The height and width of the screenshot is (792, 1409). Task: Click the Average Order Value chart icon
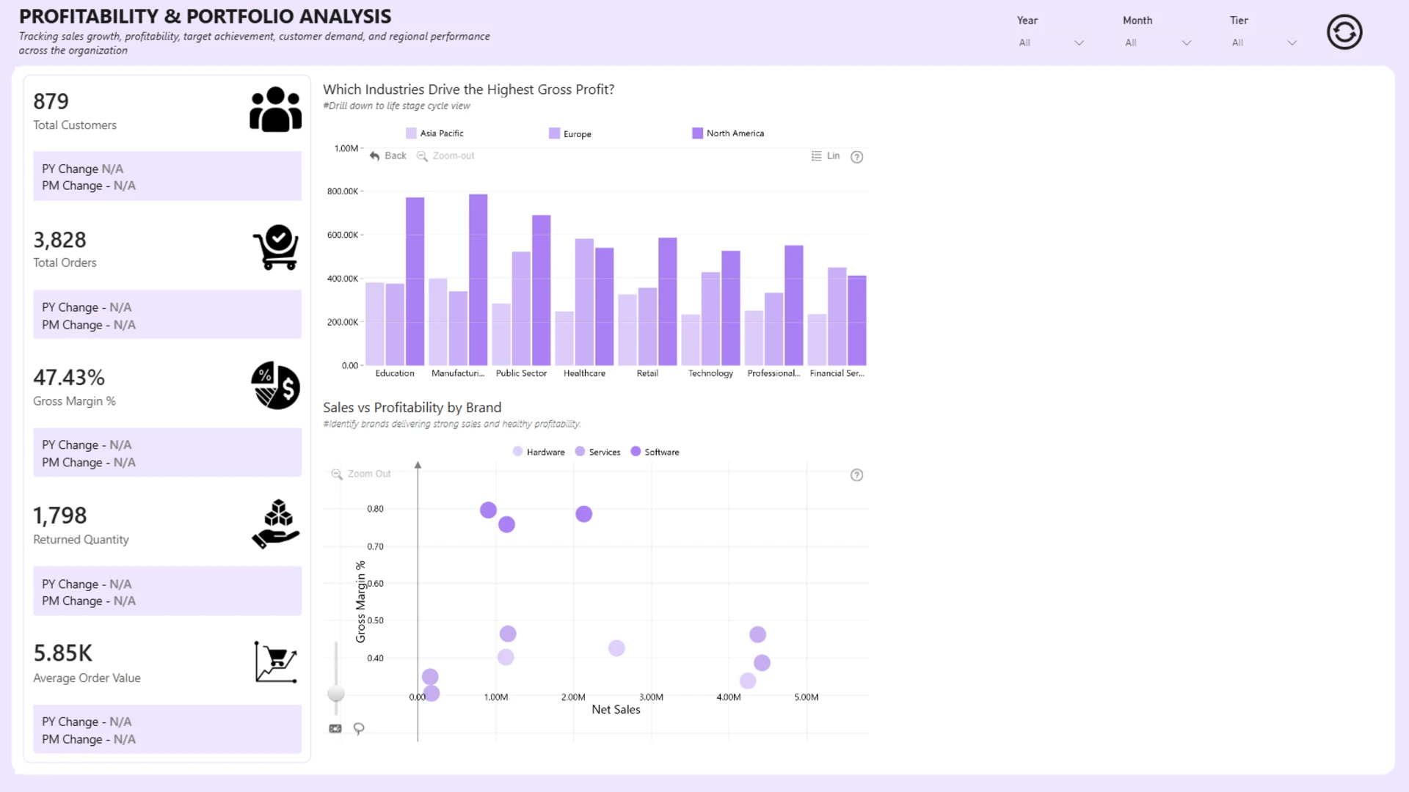click(276, 662)
